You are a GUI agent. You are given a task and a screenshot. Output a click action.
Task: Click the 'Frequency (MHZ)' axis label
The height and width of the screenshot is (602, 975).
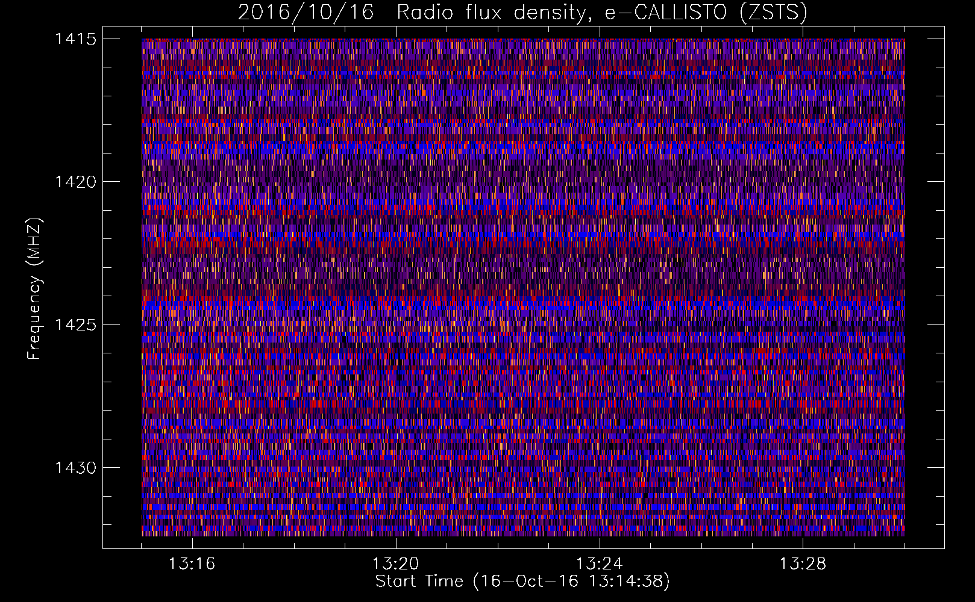[x=35, y=288]
